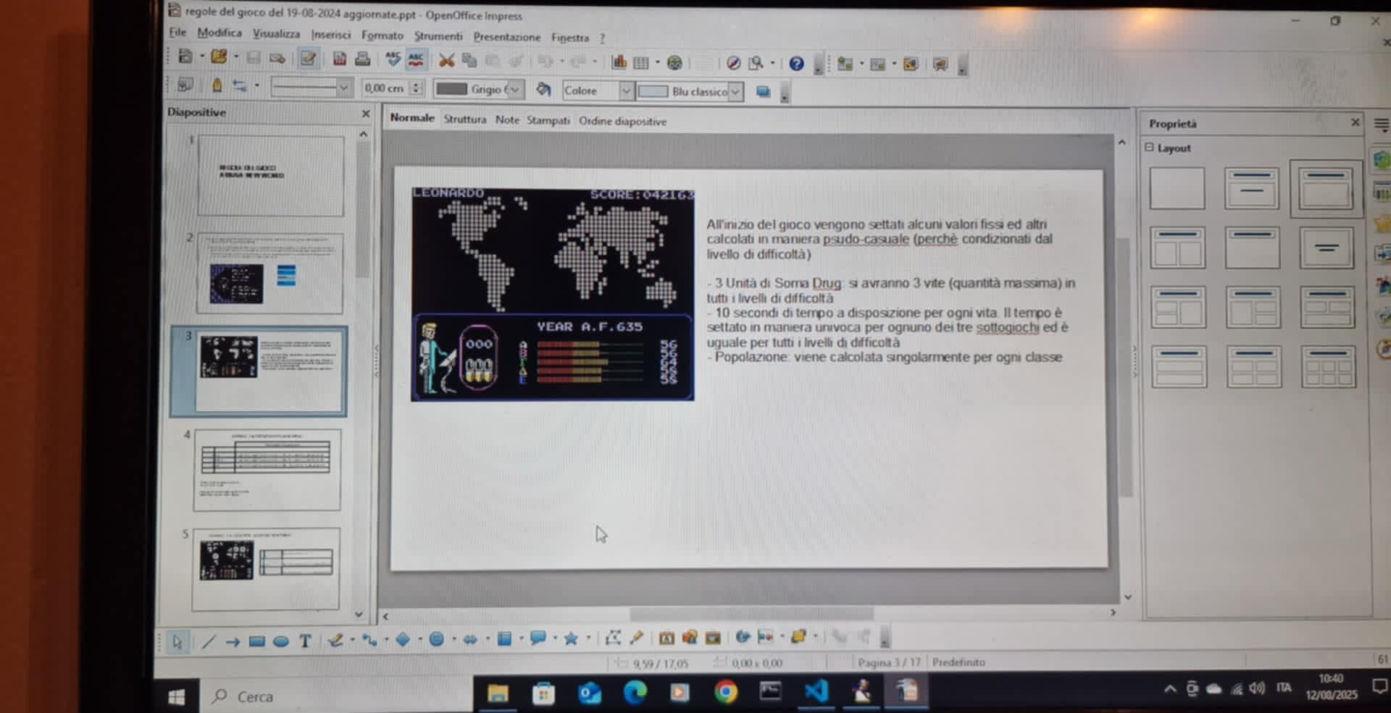The image size is (1391, 713).
Task: Open Fontwork Gallery icon
Action: point(667,638)
